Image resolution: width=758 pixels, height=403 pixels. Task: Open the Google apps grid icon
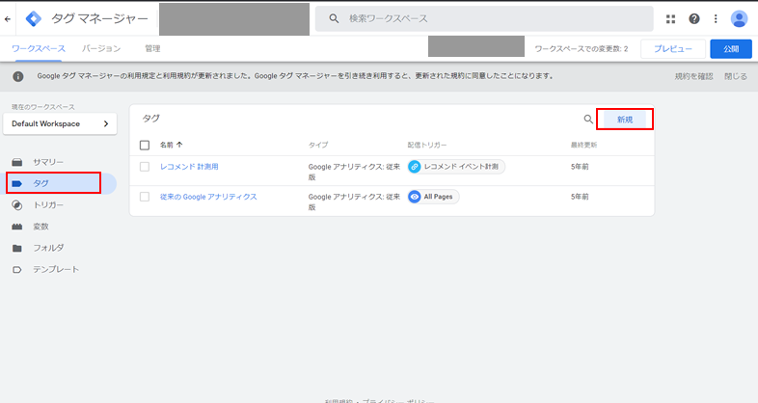pyautogui.click(x=670, y=19)
